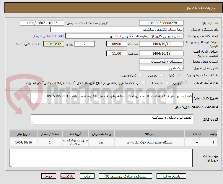Image resolution: width=223 pixels, height=184 pixels.
Task: Click the city field نیک شهر
Action: point(161,68)
